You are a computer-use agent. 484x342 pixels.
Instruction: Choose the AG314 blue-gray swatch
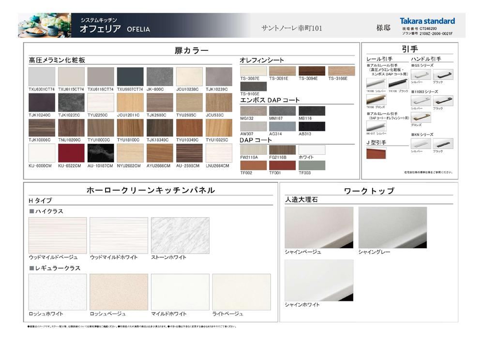tap(282, 126)
